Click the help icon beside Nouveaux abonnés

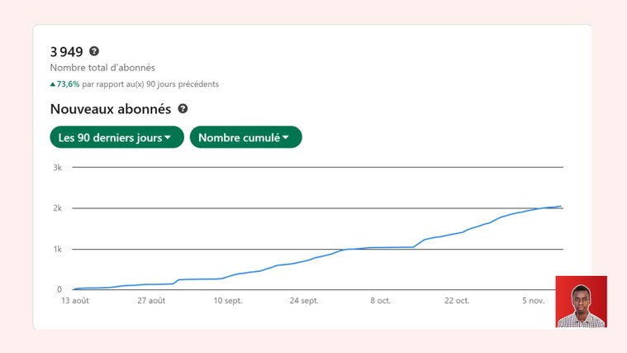tap(183, 108)
